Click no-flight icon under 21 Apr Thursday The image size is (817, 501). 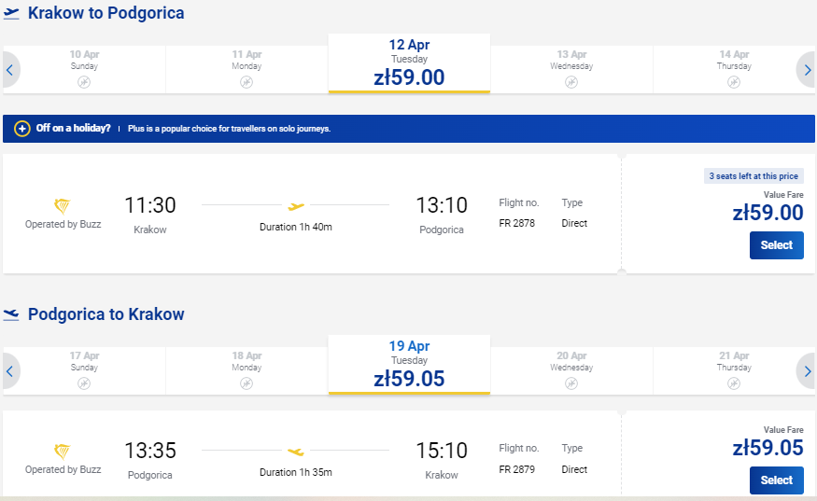(734, 383)
